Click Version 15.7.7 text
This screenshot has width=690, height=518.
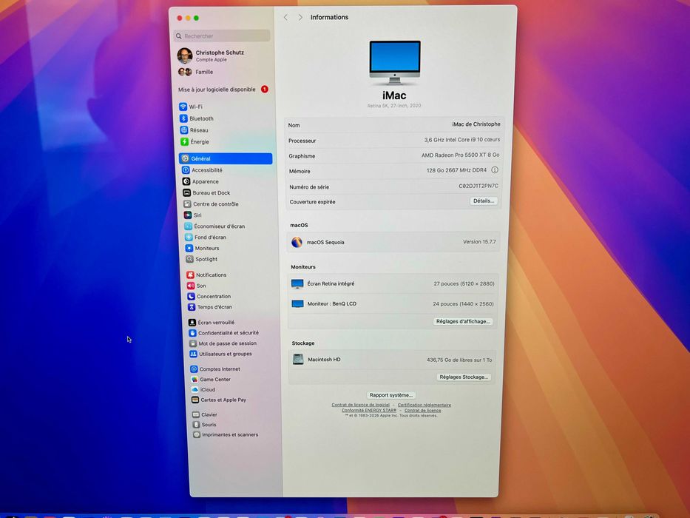[x=479, y=242]
